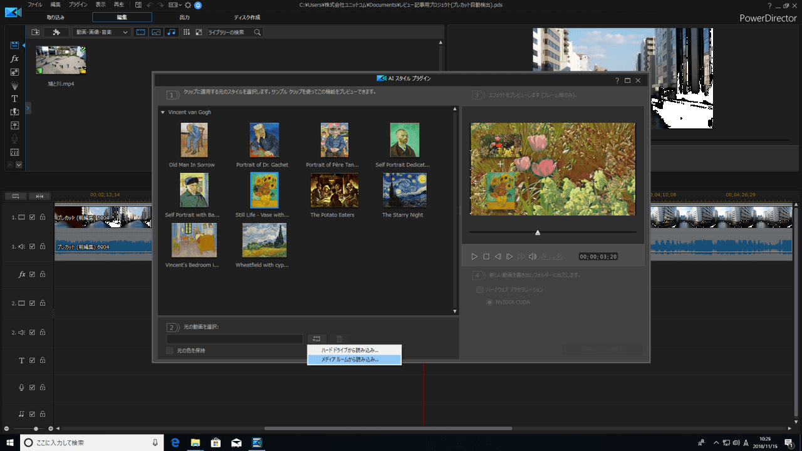
Task: Open the Effect Room (fx) in sidebar
Action: coord(14,59)
